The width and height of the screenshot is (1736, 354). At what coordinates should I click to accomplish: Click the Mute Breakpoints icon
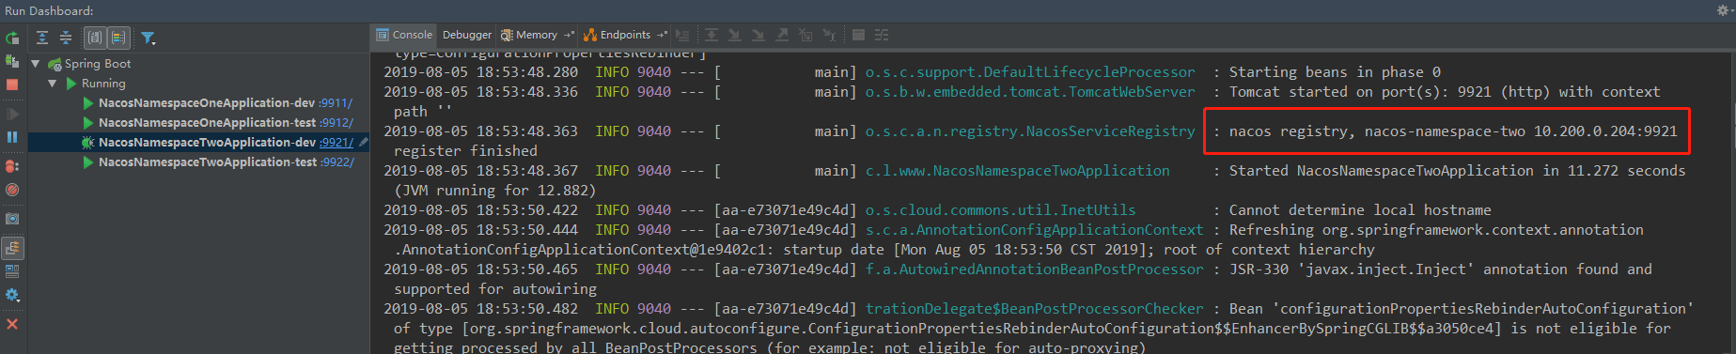[12, 190]
